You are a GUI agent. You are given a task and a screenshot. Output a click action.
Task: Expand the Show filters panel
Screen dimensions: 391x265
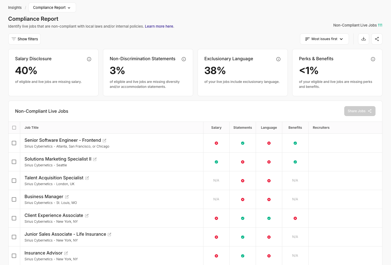click(25, 39)
